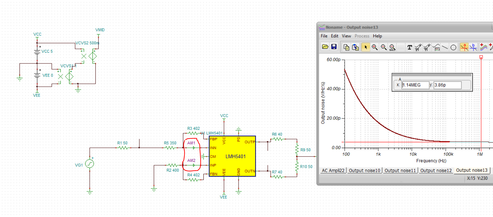Select resistor R10 50
The width and height of the screenshot is (493, 217).
point(297,166)
